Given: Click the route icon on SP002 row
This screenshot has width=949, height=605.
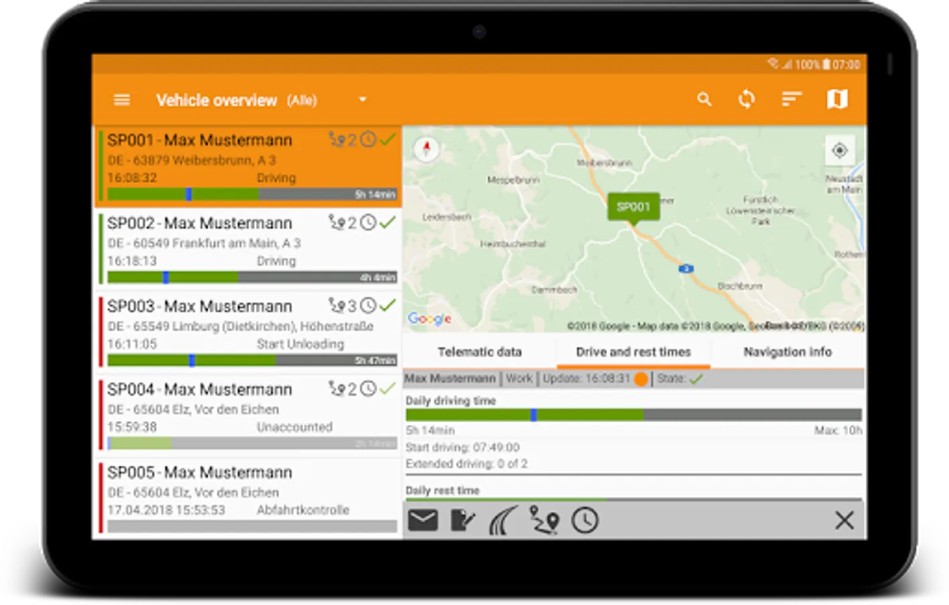Looking at the screenshot, I should click(x=336, y=223).
